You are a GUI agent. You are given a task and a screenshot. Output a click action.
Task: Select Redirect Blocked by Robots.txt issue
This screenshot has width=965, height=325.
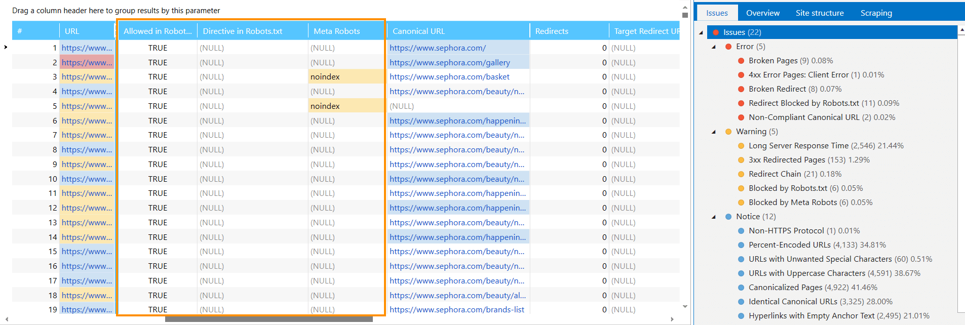pos(824,103)
